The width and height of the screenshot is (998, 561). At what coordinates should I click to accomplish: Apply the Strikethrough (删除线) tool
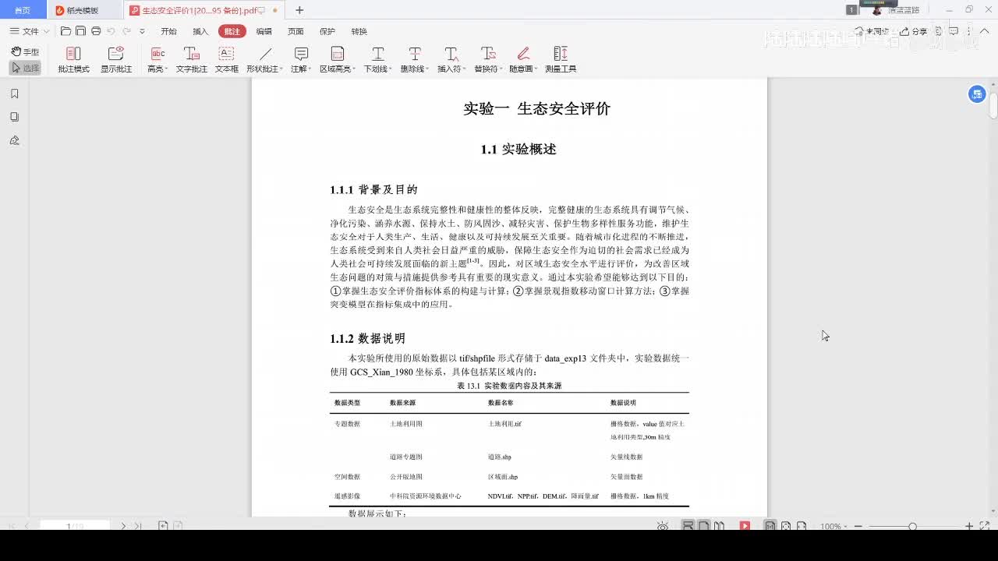(x=413, y=59)
